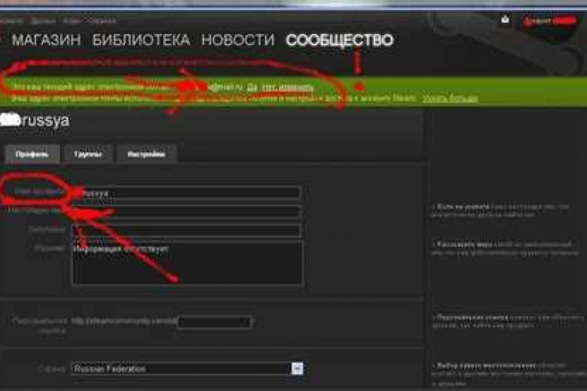Go to МАГАЗИН section
Screen dimensions: 587x391
coord(46,40)
